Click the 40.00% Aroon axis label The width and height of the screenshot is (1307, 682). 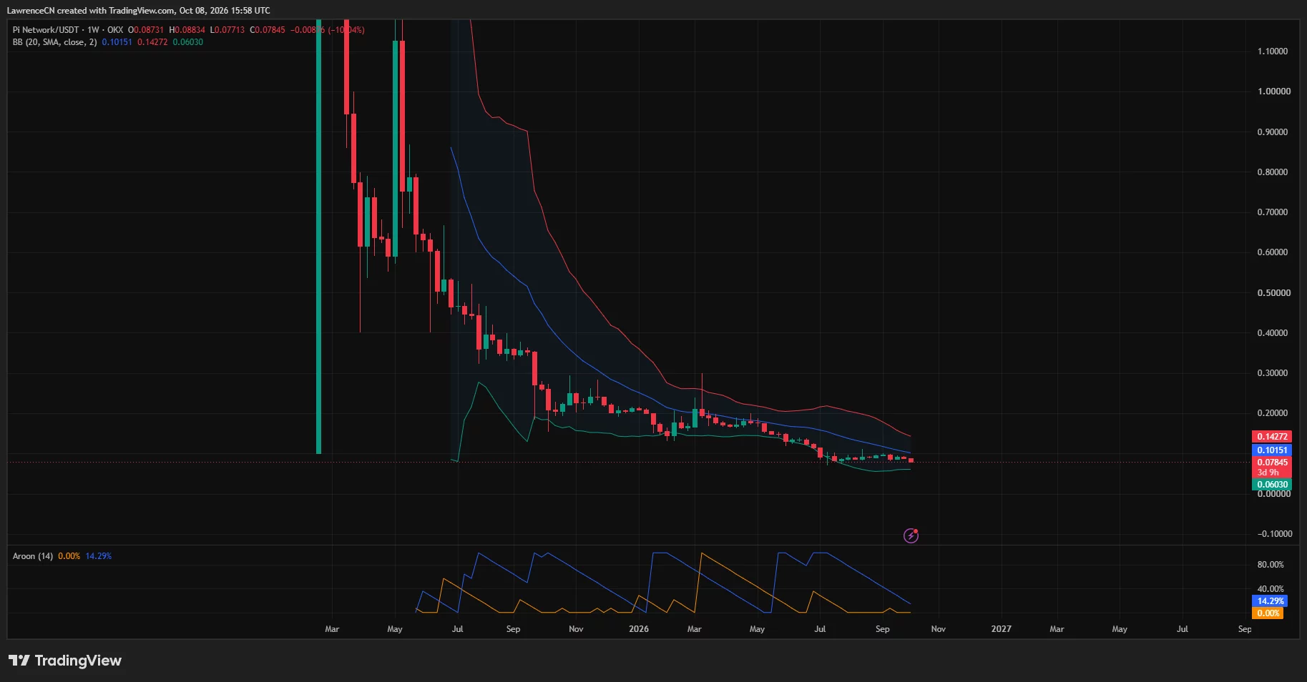(1271, 589)
